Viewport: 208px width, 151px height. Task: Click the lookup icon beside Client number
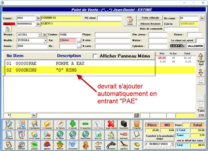tap(38, 24)
